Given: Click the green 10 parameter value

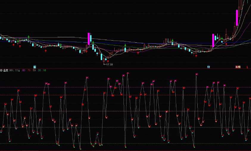Looking at the screenshot, I should 44,70.
